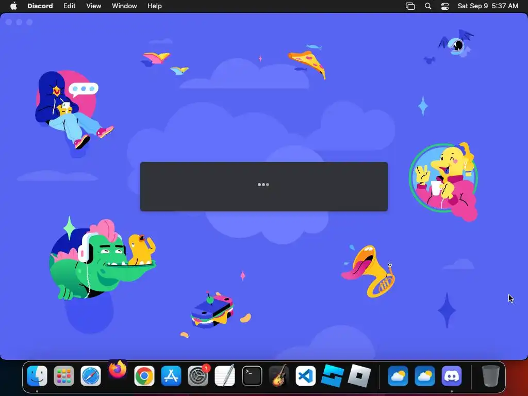The image size is (528, 396).
Task: Click the loading dots panel in Discord
Action: tap(263, 187)
